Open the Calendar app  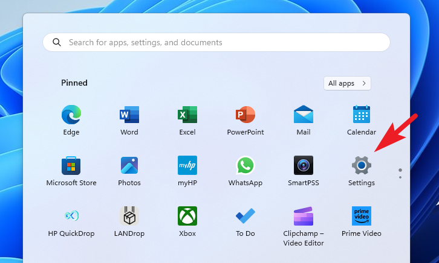[362, 120]
